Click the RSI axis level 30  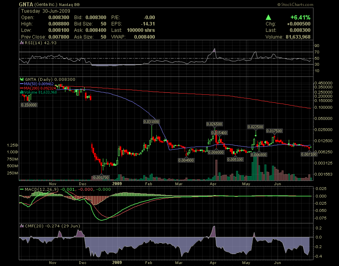[x=317, y=65]
